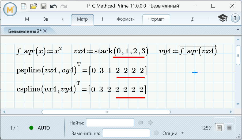Click the Redo arrow icon
This screenshot has height=140, width=242.
(63, 6)
